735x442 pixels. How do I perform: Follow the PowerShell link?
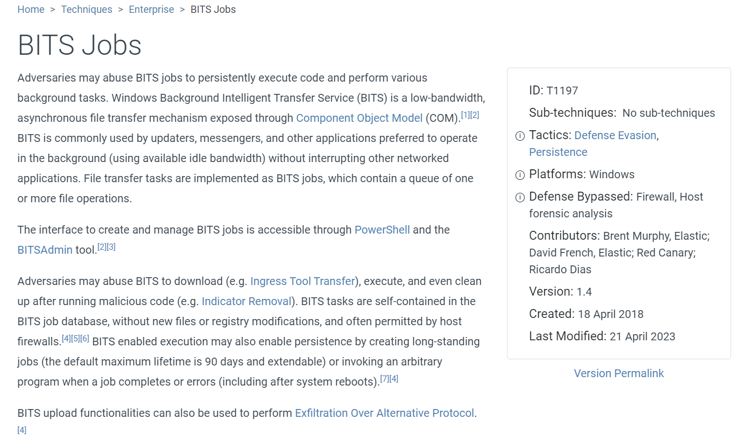click(382, 230)
